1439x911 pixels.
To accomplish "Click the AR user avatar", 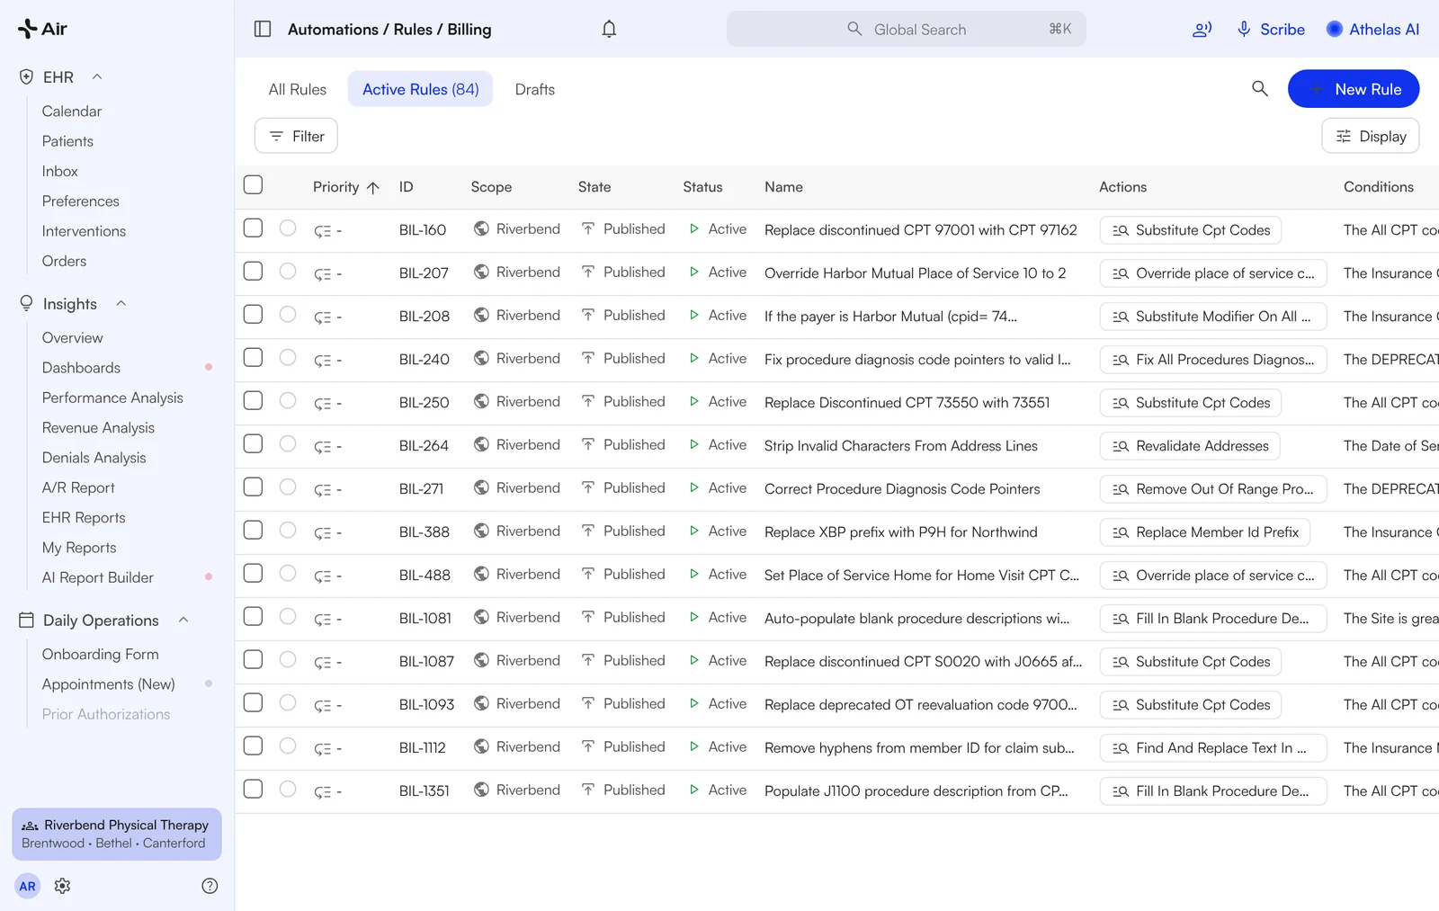I will point(28,886).
